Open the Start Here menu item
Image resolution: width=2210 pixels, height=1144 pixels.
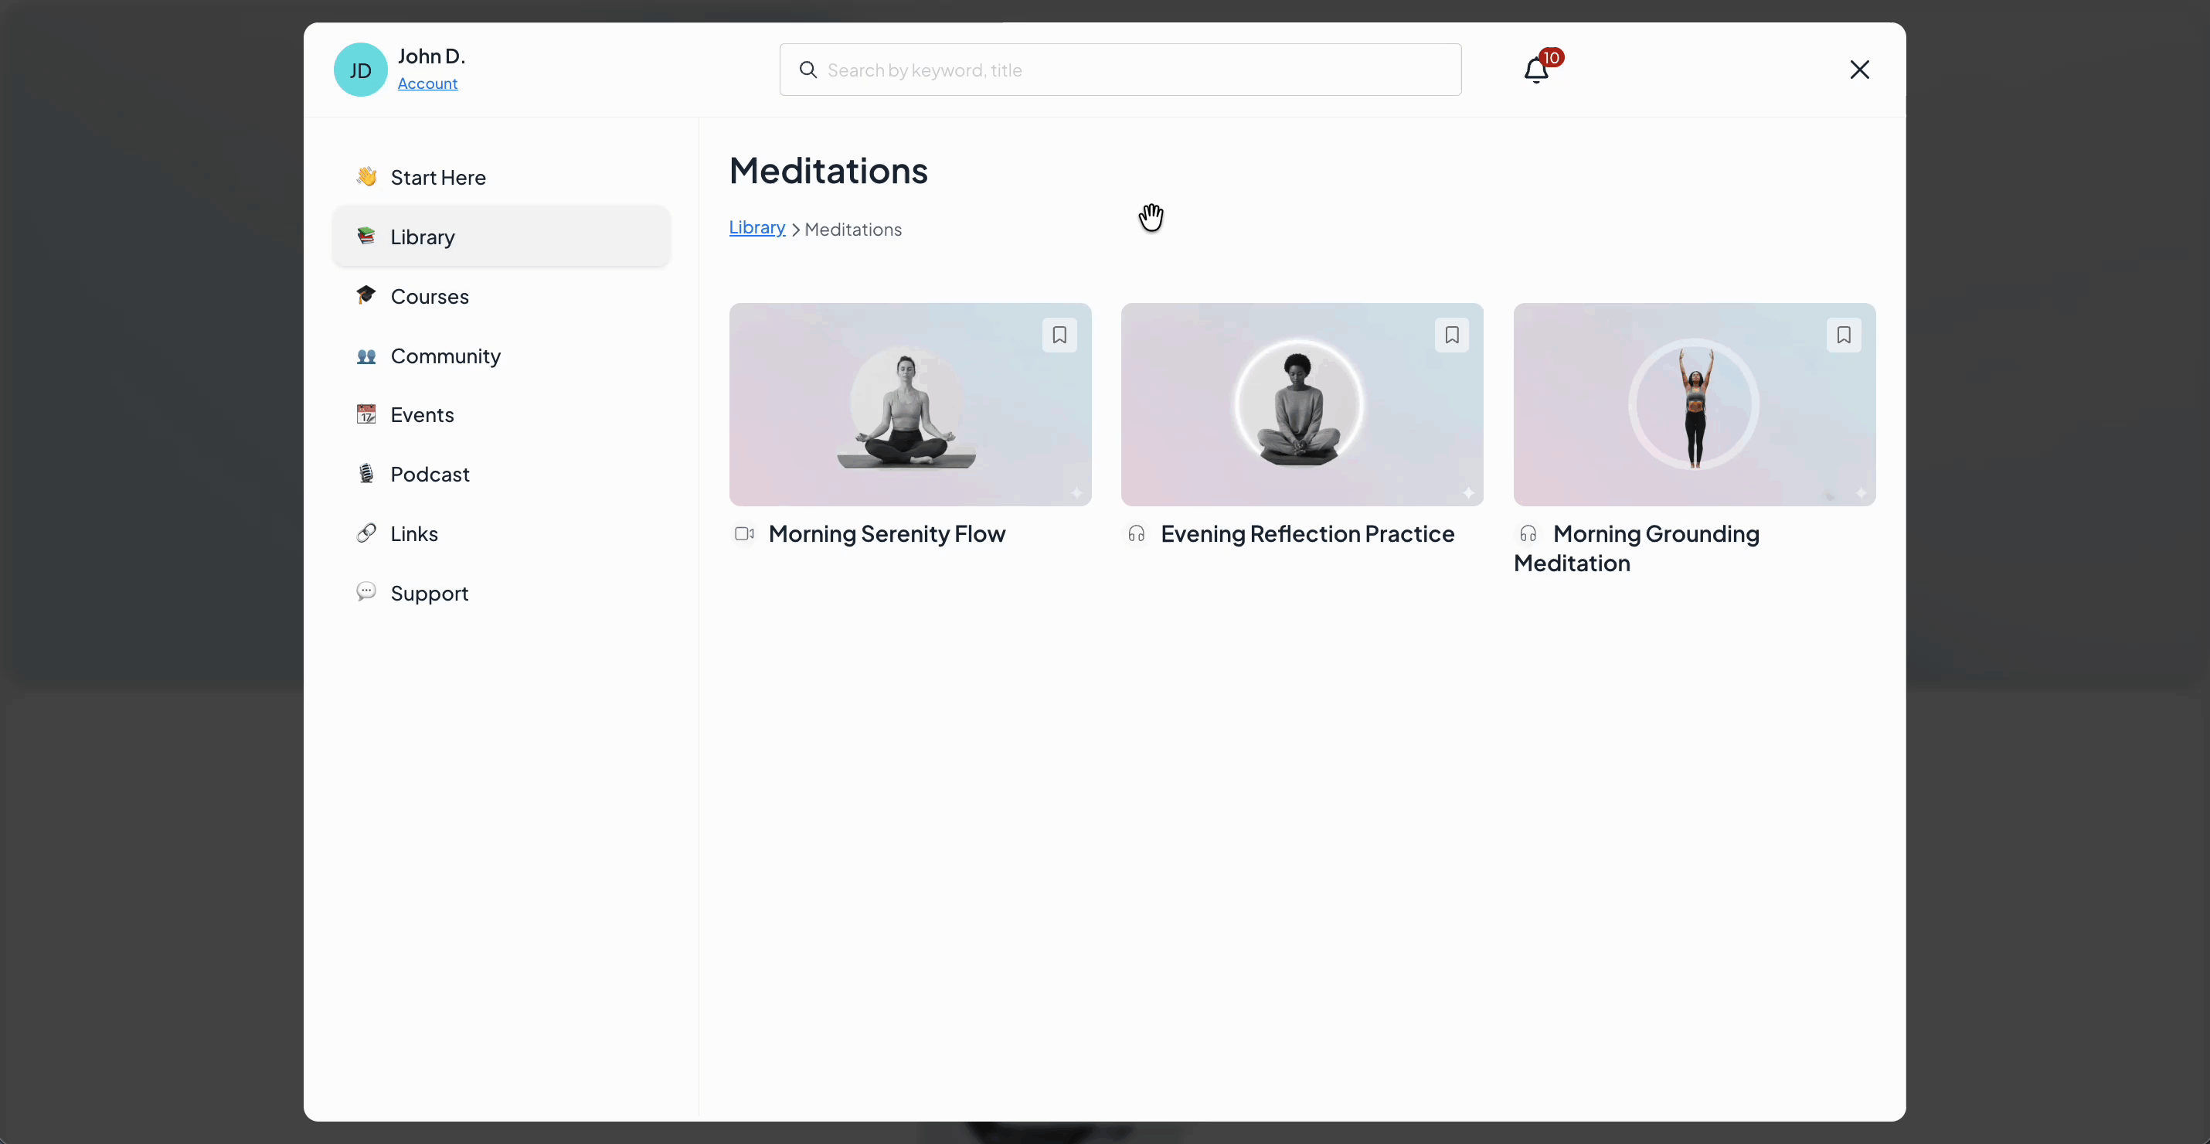tap(437, 178)
